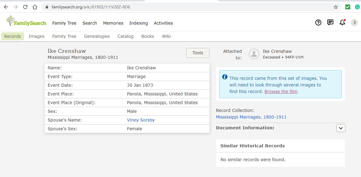Bookmark this page with the star icon
Screen dimensions: 361x177
(x=336, y=7)
